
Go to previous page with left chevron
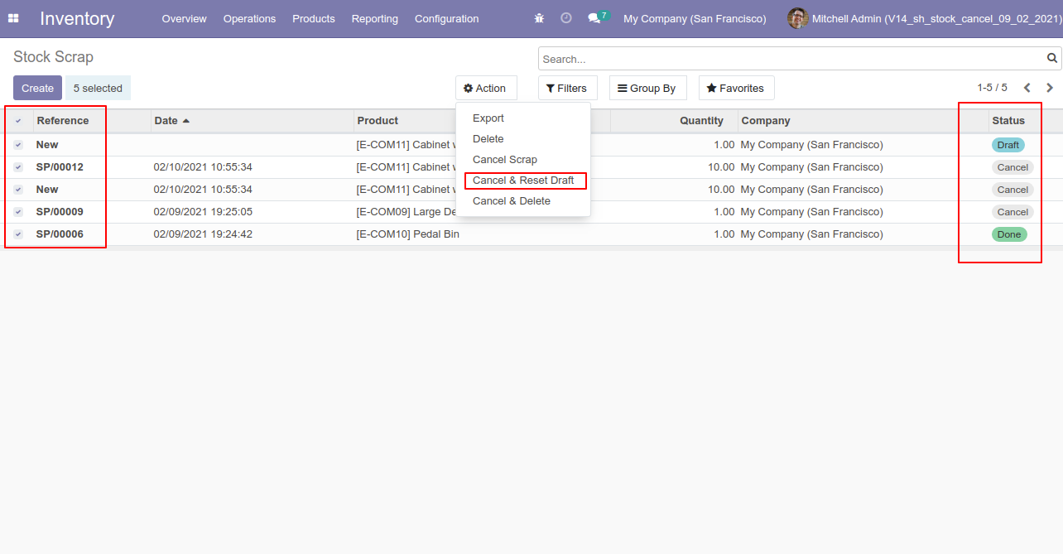[x=1027, y=88]
